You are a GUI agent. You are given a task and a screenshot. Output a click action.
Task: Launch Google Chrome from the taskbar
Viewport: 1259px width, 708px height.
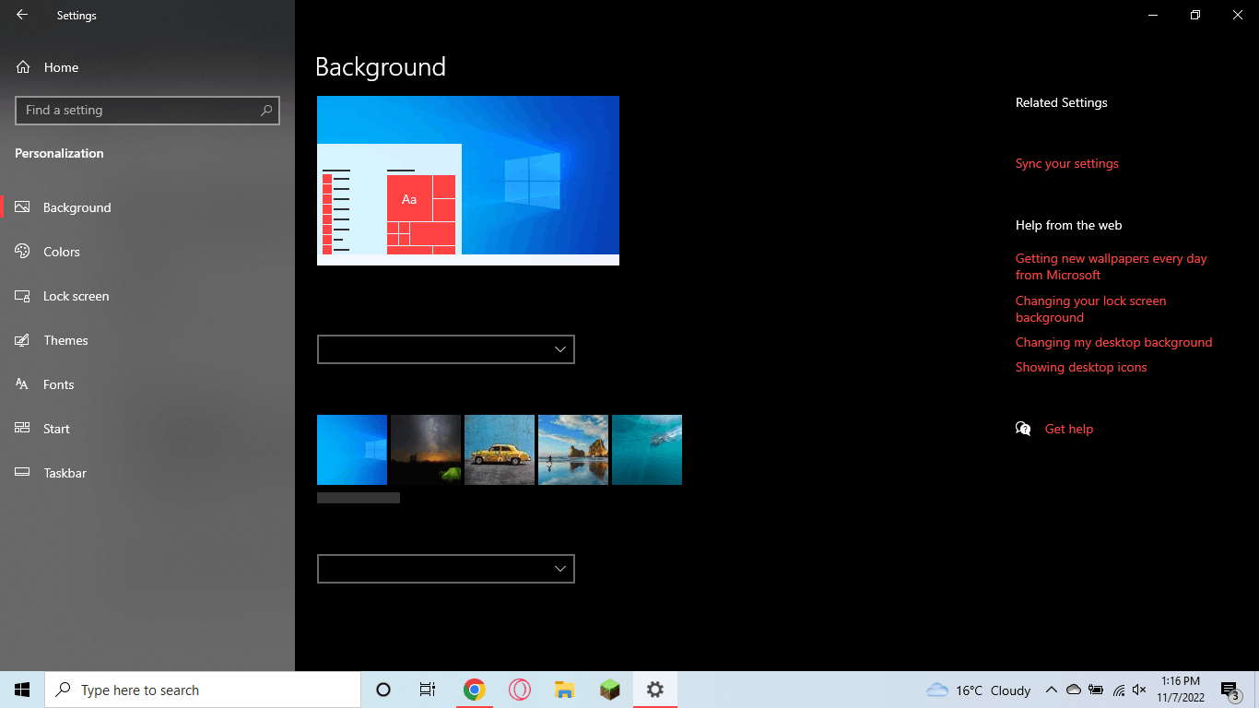point(475,690)
